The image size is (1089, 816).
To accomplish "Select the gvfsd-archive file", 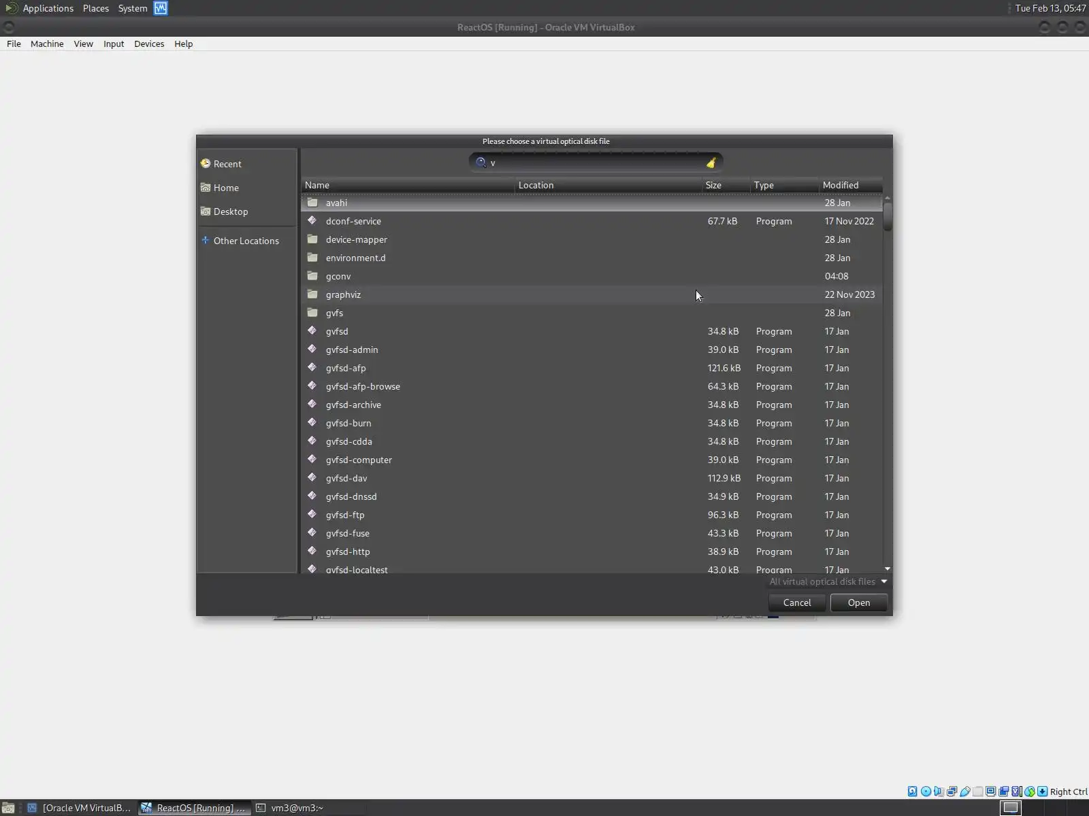I will click(x=592, y=405).
